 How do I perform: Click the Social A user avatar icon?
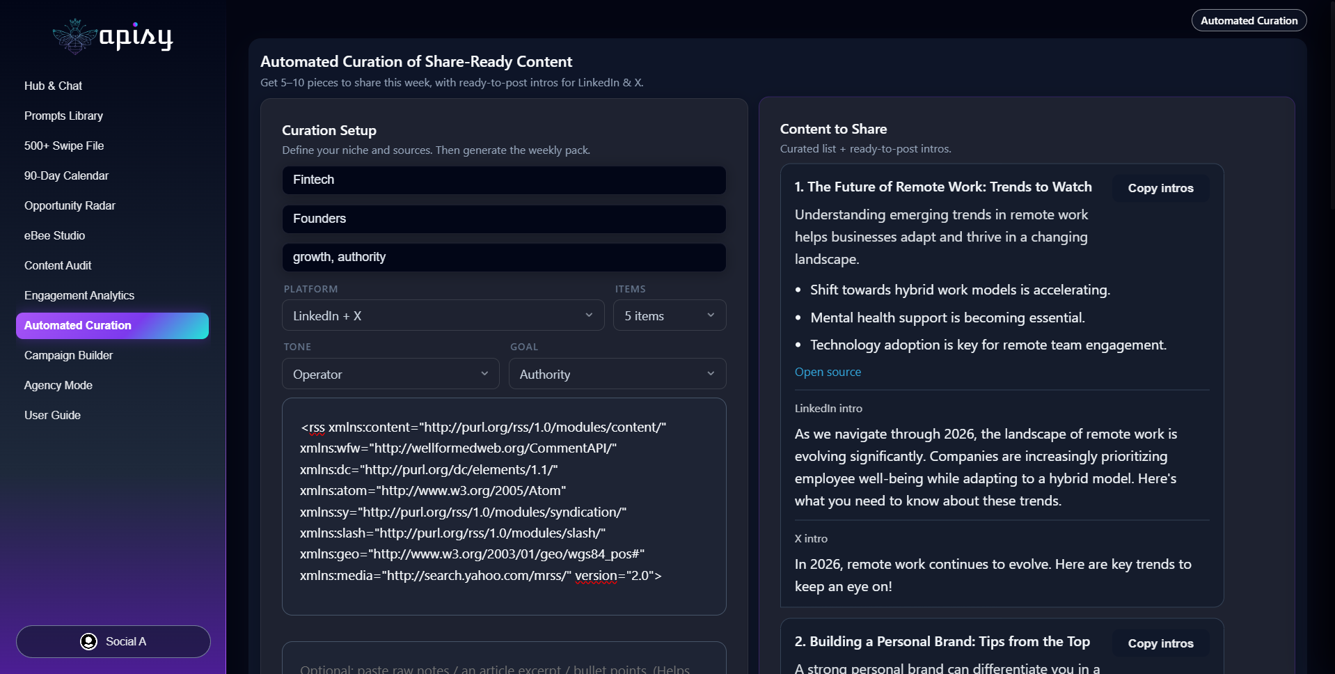[88, 641]
